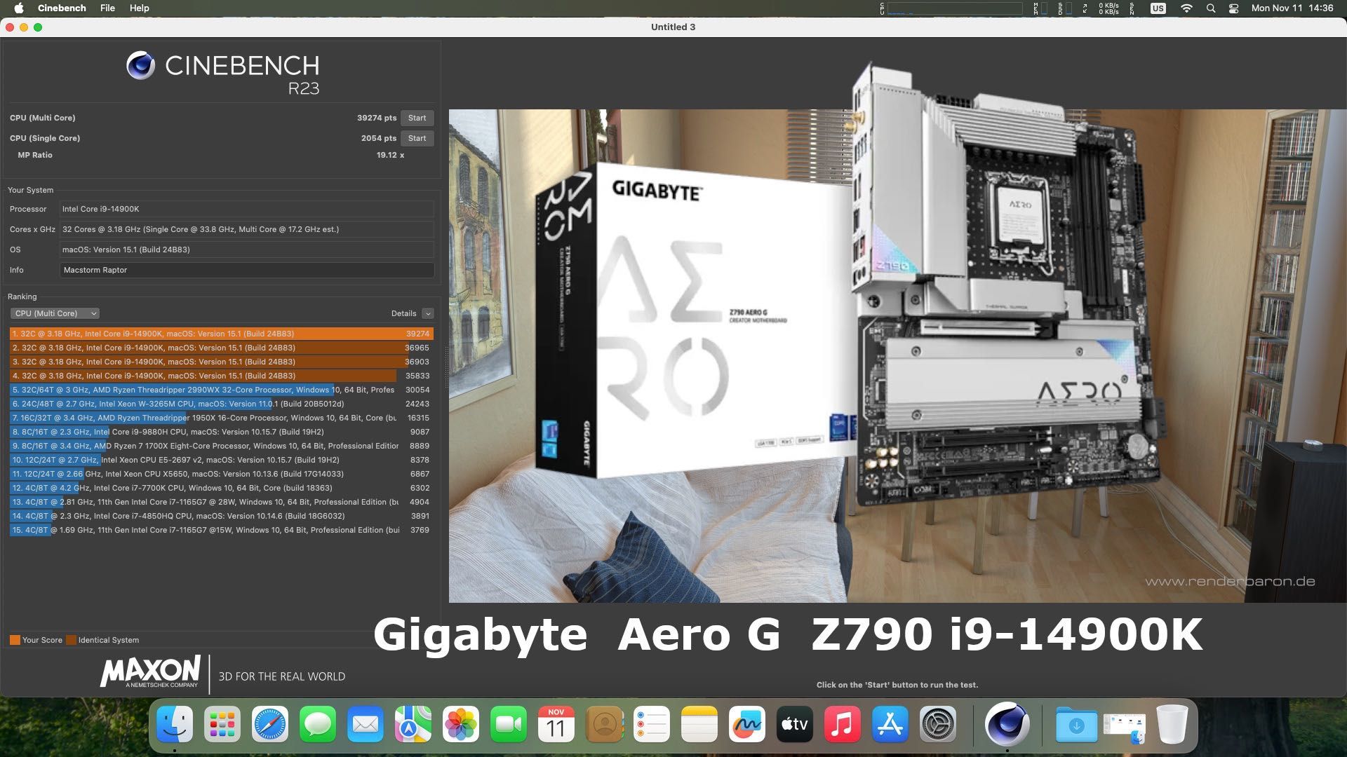Open Finder from the Dock
1347x757 pixels.
(175, 724)
